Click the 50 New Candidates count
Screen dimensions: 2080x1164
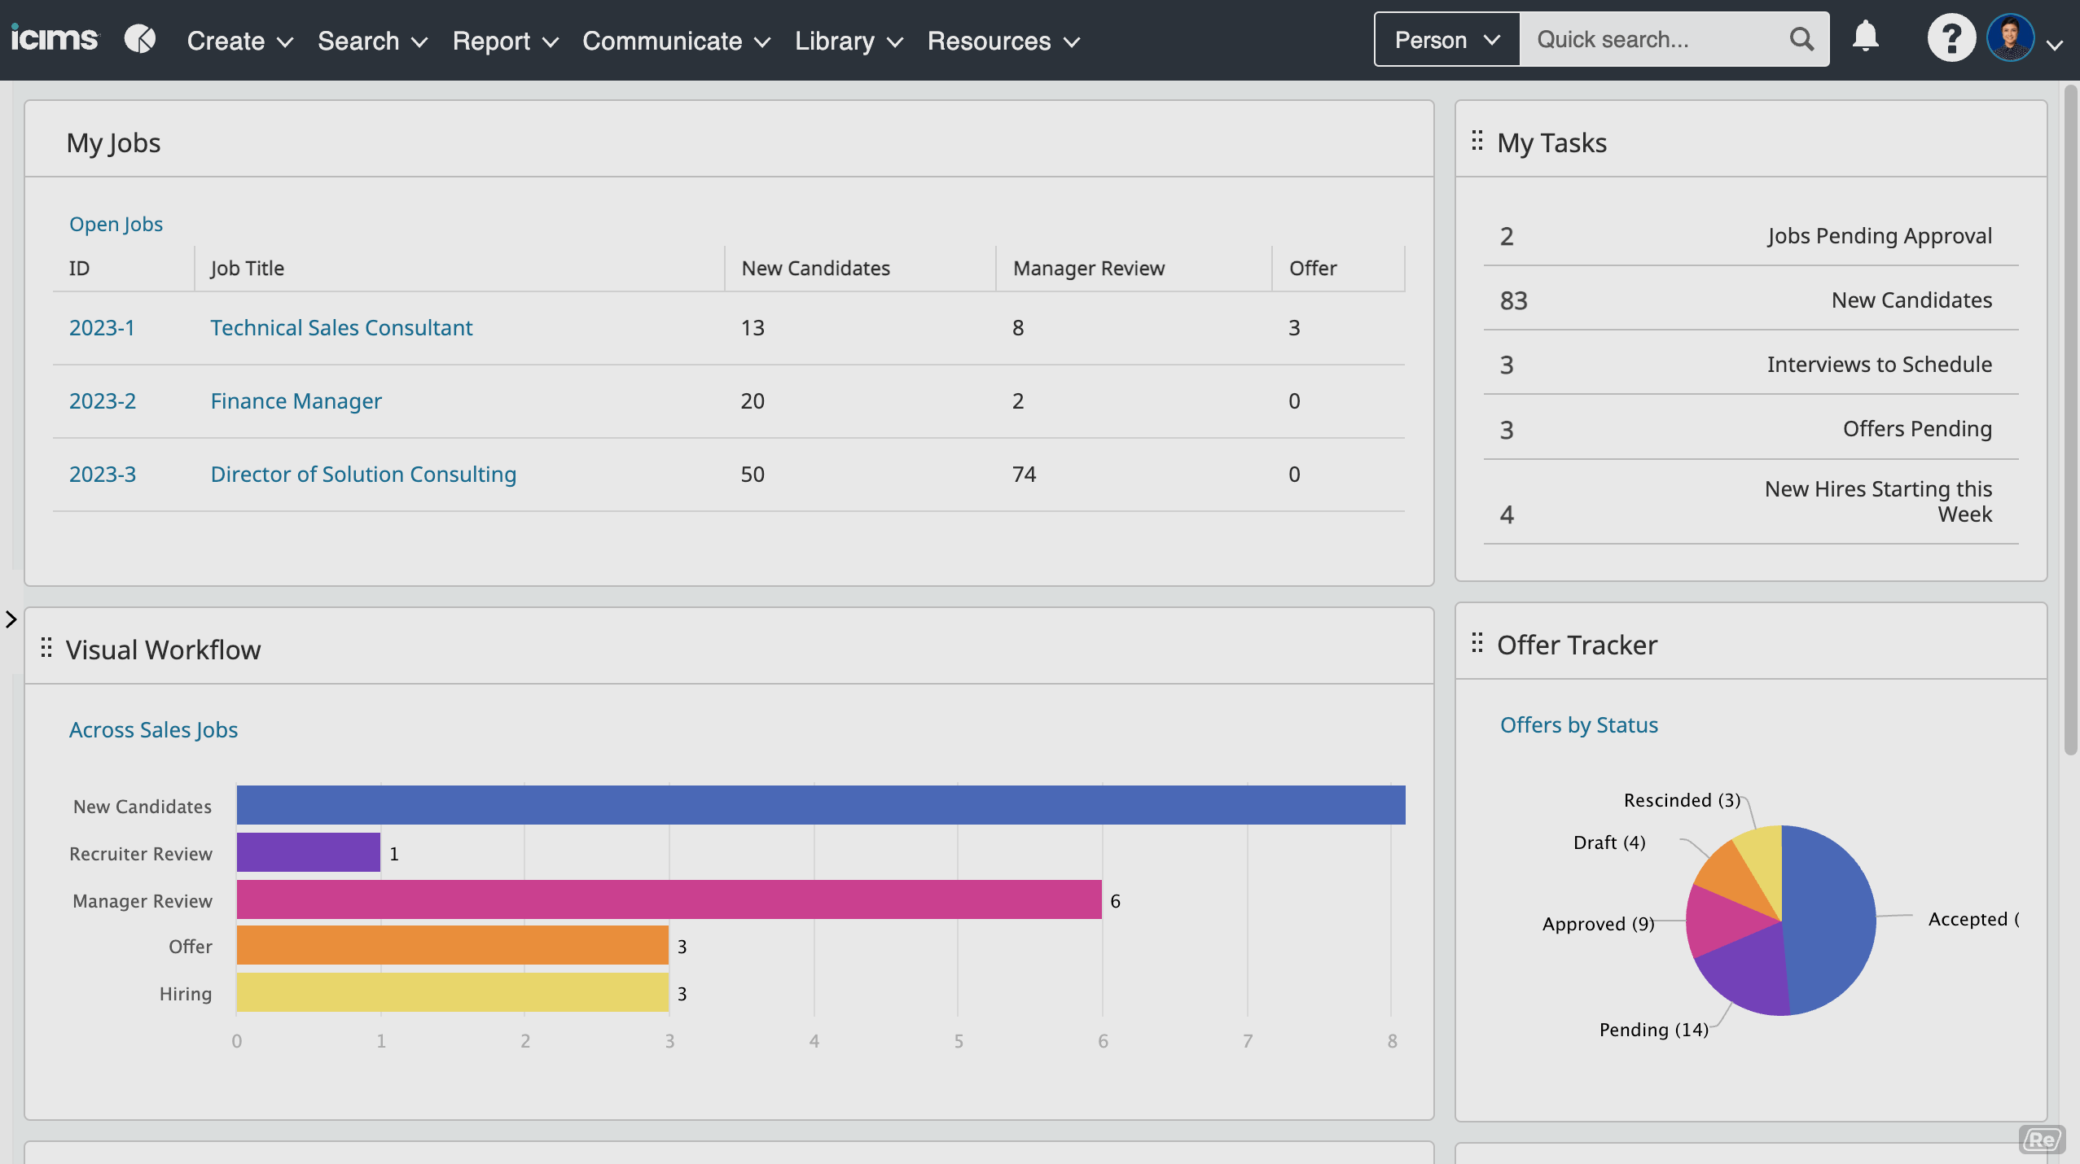(753, 474)
